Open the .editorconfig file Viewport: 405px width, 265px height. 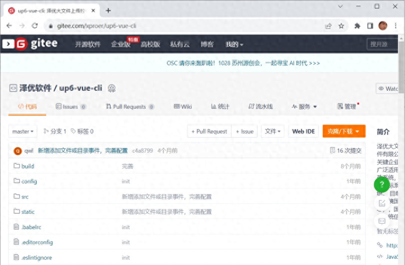(37, 242)
